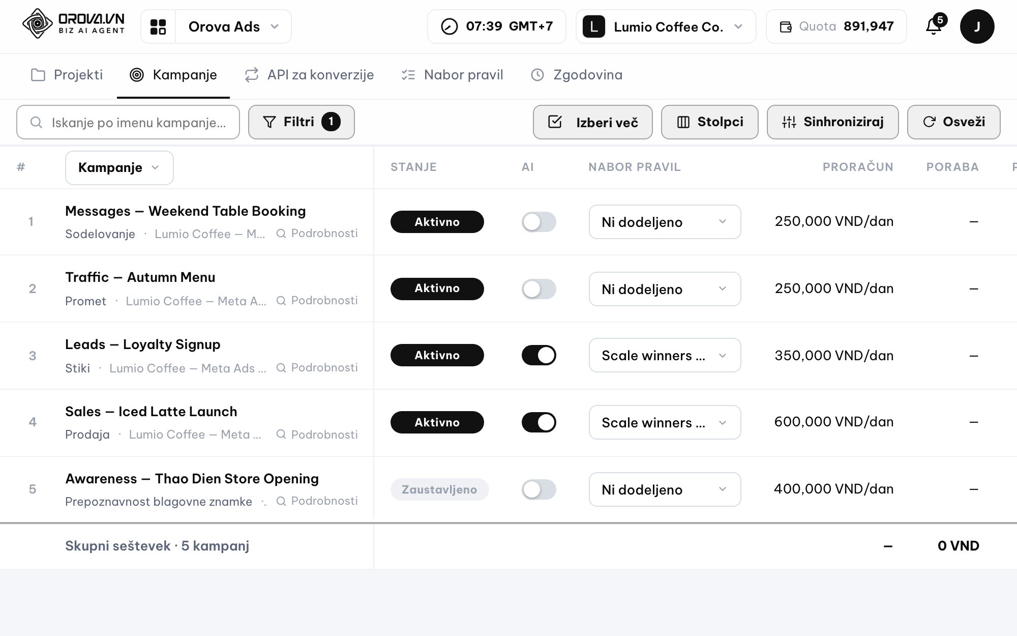Screen dimensions: 1017x636
Task: Click Izberi več multi-select button
Action: coord(593,122)
